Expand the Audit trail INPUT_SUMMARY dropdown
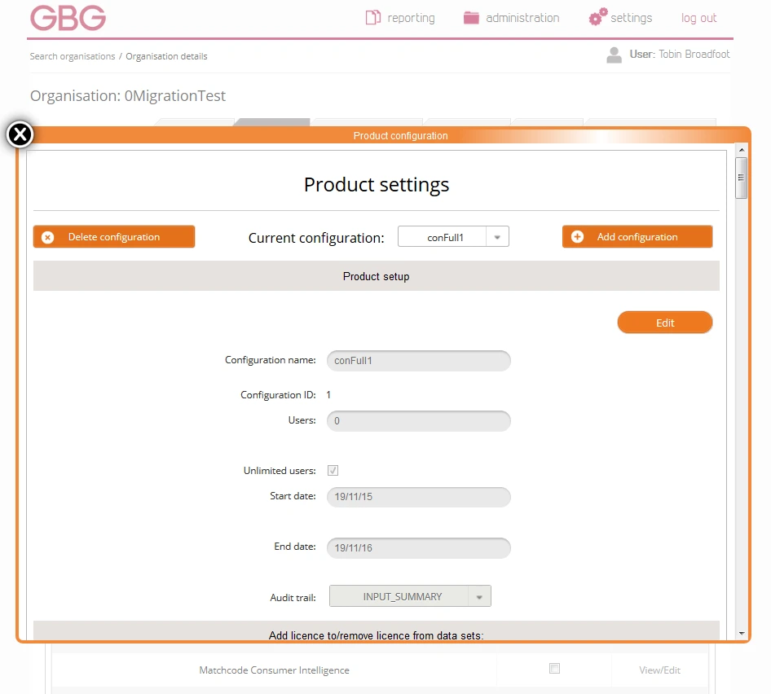The image size is (771, 694). point(480,595)
